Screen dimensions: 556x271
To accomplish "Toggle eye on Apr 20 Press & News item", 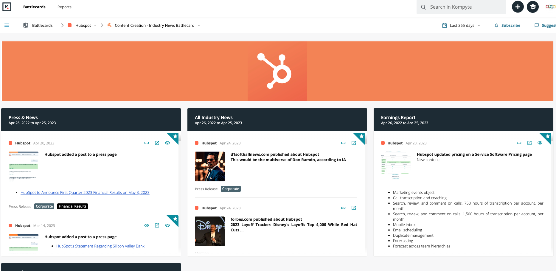I will pos(167,143).
